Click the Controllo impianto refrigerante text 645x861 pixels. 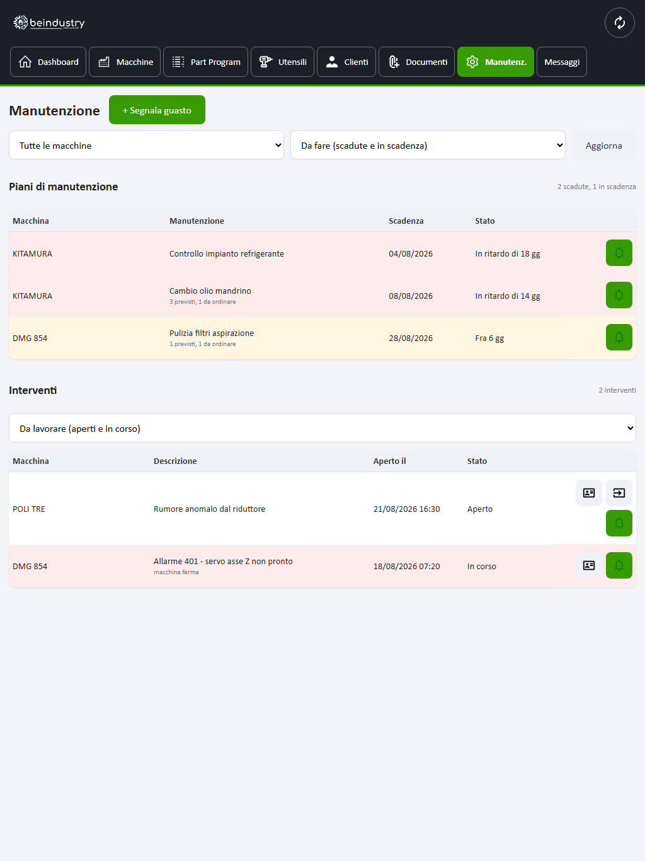point(227,253)
